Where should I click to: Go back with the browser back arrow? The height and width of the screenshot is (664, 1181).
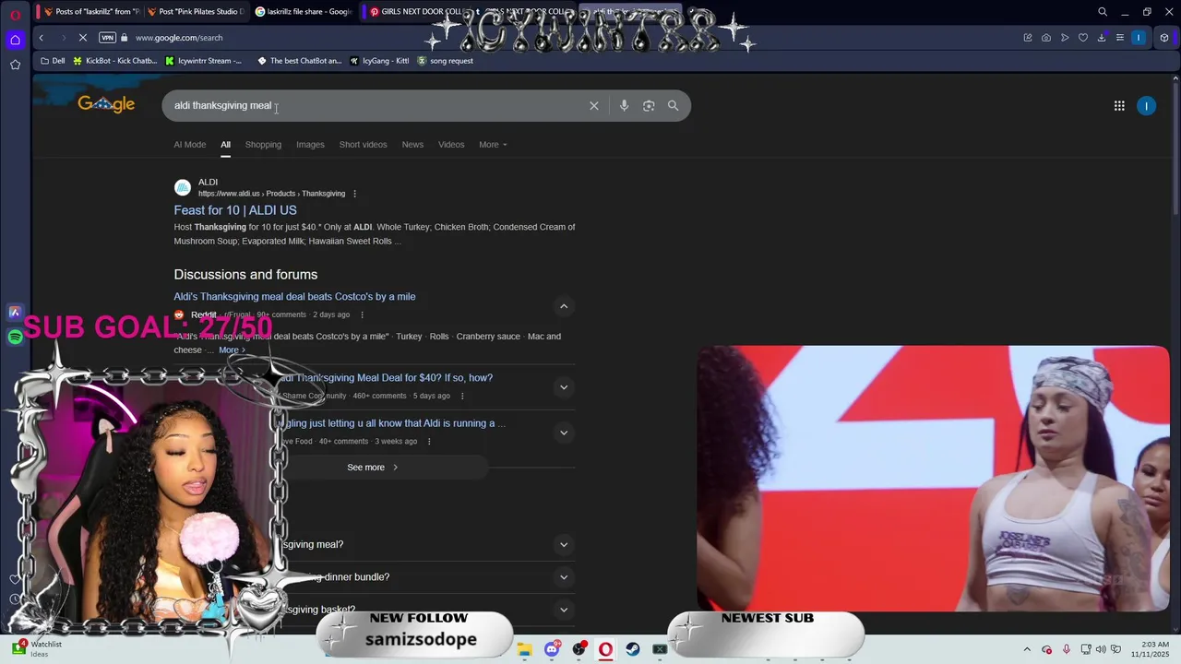click(x=41, y=38)
